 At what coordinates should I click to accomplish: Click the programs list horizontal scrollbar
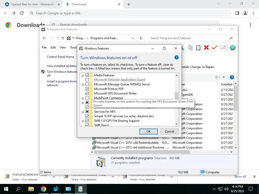pyautogui.click(x=142, y=152)
